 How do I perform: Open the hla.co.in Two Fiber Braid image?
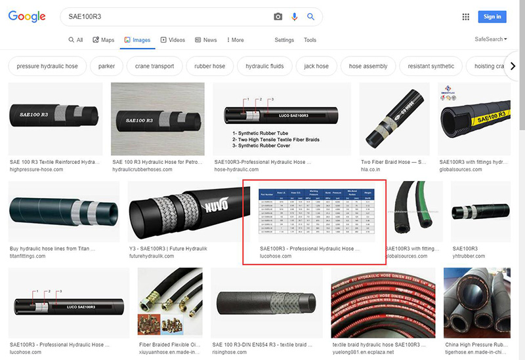394,119
